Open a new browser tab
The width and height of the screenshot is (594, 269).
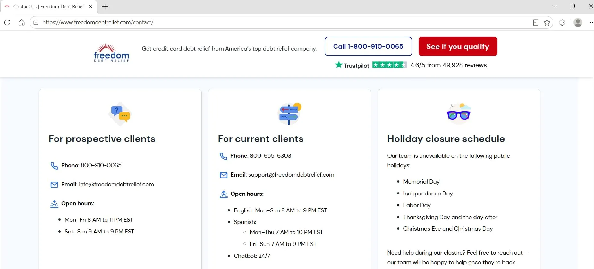pyautogui.click(x=105, y=6)
